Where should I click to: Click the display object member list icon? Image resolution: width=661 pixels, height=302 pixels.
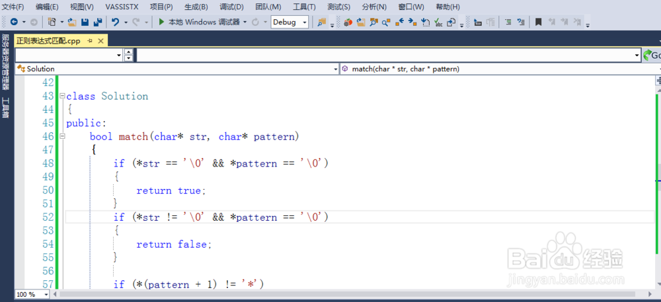[478, 22]
